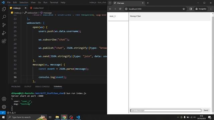Open Task View on taskbar

(50, 117)
